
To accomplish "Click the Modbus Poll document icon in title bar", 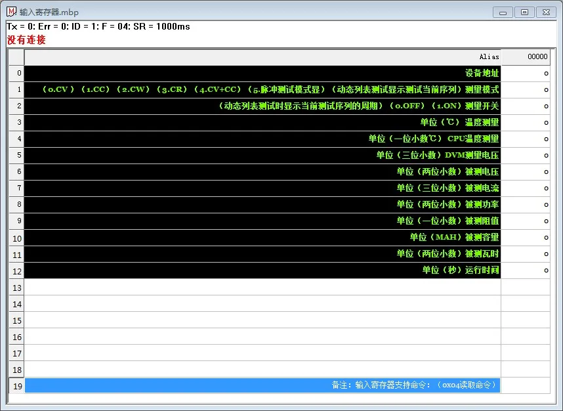I will click(x=12, y=12).
